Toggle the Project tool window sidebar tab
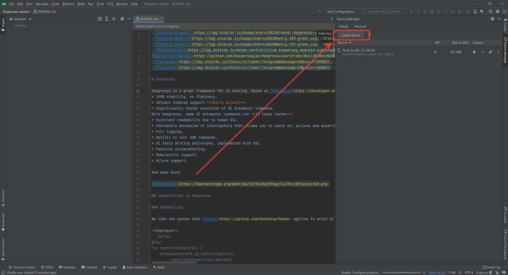Screen dimensions: 508x275 (3, 25)
